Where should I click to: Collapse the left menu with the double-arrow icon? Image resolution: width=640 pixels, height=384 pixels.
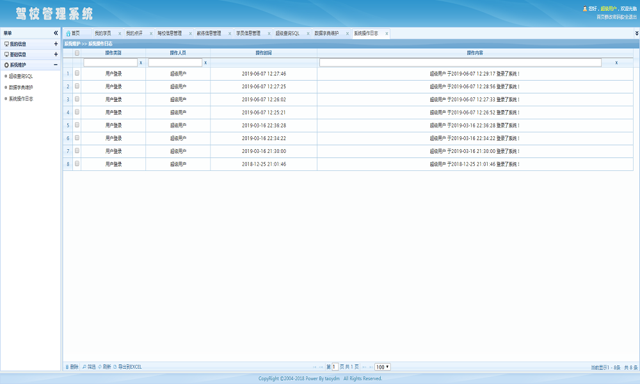pos(56,33)
